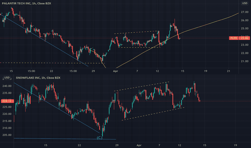Select the upper dashed channel line on Snowflake chart
251x148 pixels.
142,86
